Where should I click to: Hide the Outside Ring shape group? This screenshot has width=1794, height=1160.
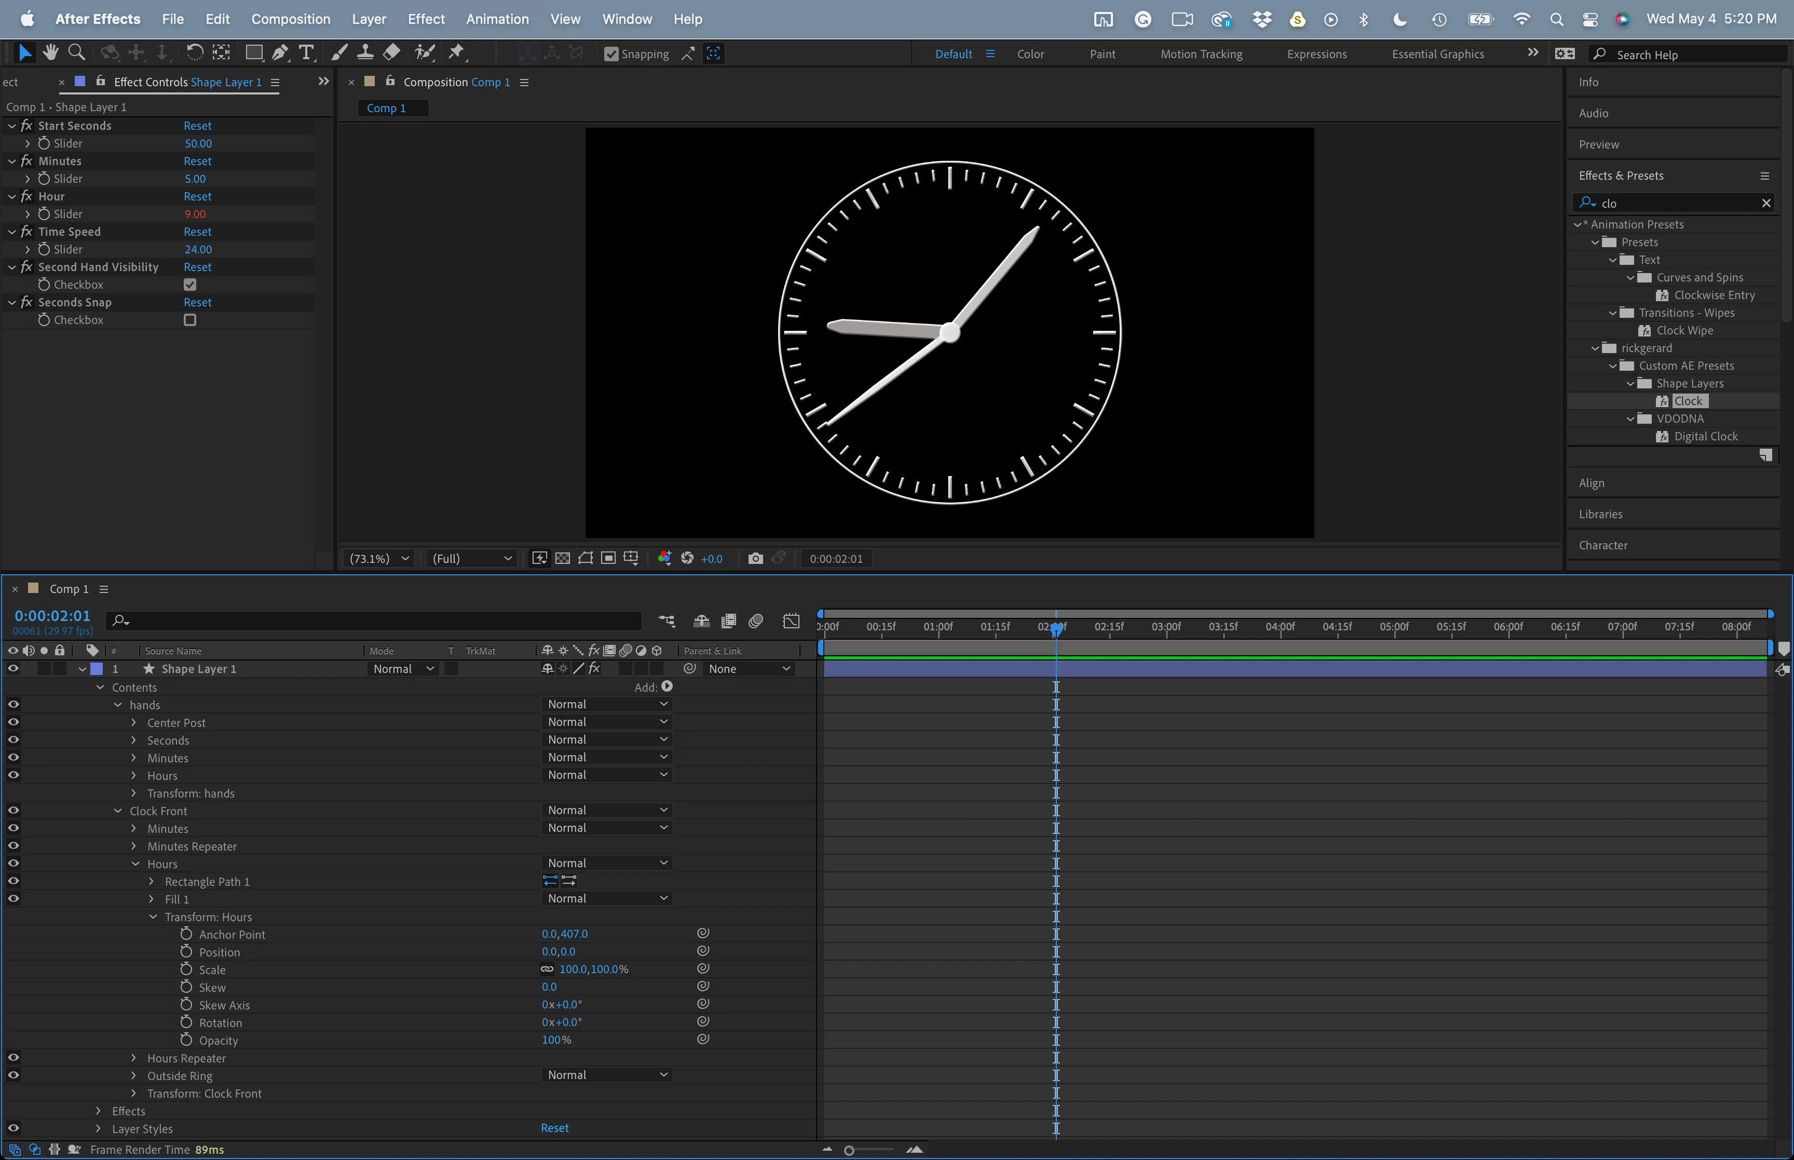point(13,1076)
